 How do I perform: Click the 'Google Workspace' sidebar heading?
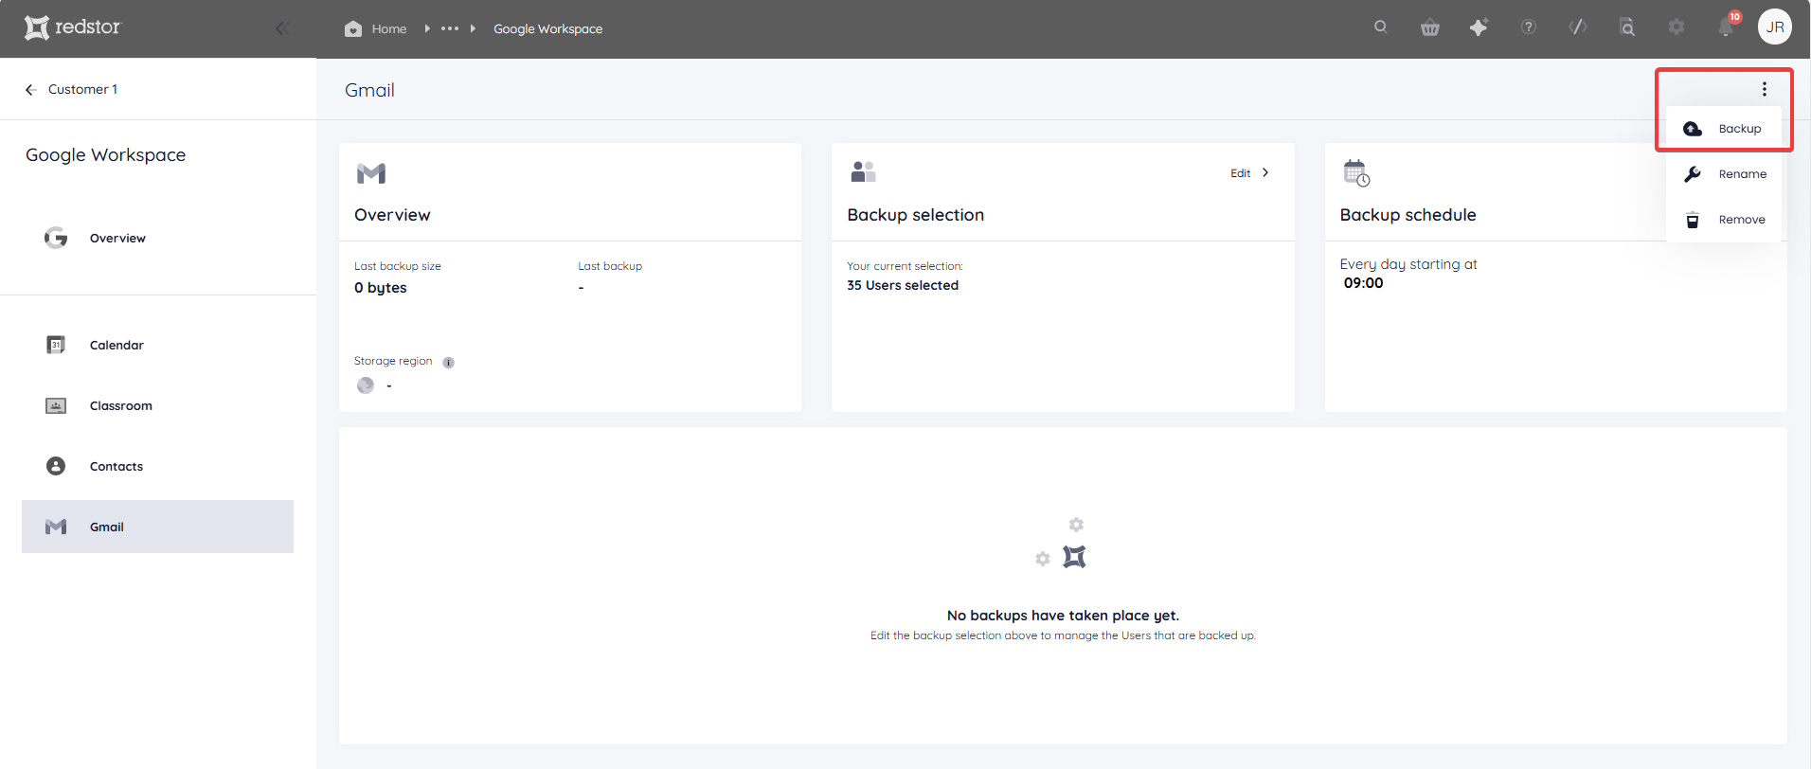[x=106, y=155]
